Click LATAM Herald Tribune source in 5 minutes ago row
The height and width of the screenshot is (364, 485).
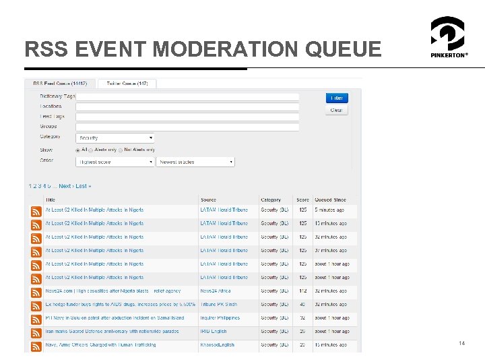[x=224, y=210]
